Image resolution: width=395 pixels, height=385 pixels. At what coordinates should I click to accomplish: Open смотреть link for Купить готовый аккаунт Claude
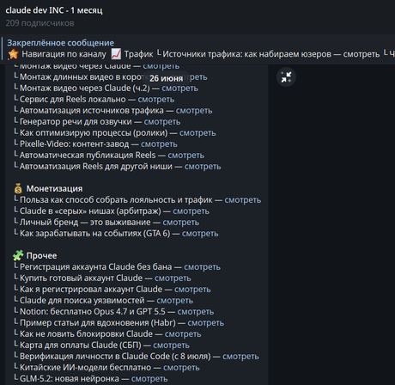point(173,278)
